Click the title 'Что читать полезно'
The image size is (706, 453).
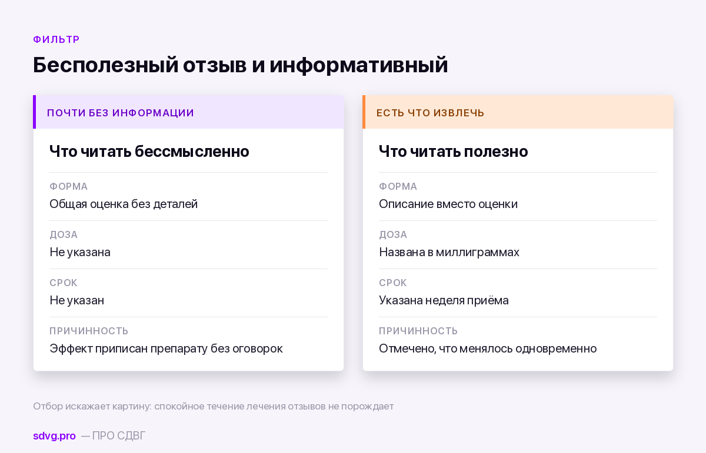tap(454, 152)
